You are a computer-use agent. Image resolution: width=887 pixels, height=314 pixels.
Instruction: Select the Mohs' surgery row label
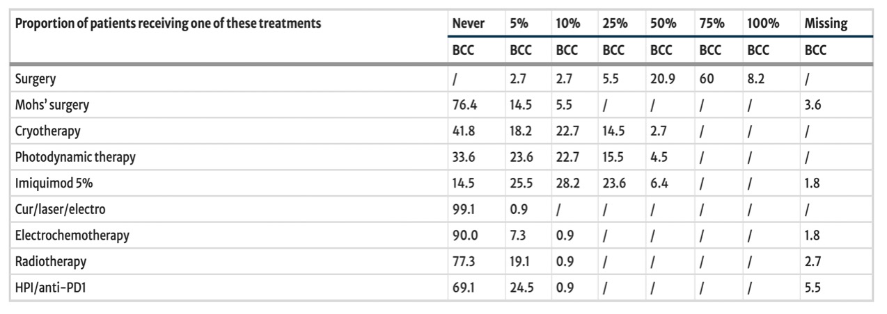tap(52, 106)
